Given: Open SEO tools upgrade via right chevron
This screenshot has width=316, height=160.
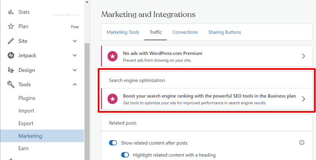Looking at the screenshot, I should pyautogui.click(x=304, y=99).
